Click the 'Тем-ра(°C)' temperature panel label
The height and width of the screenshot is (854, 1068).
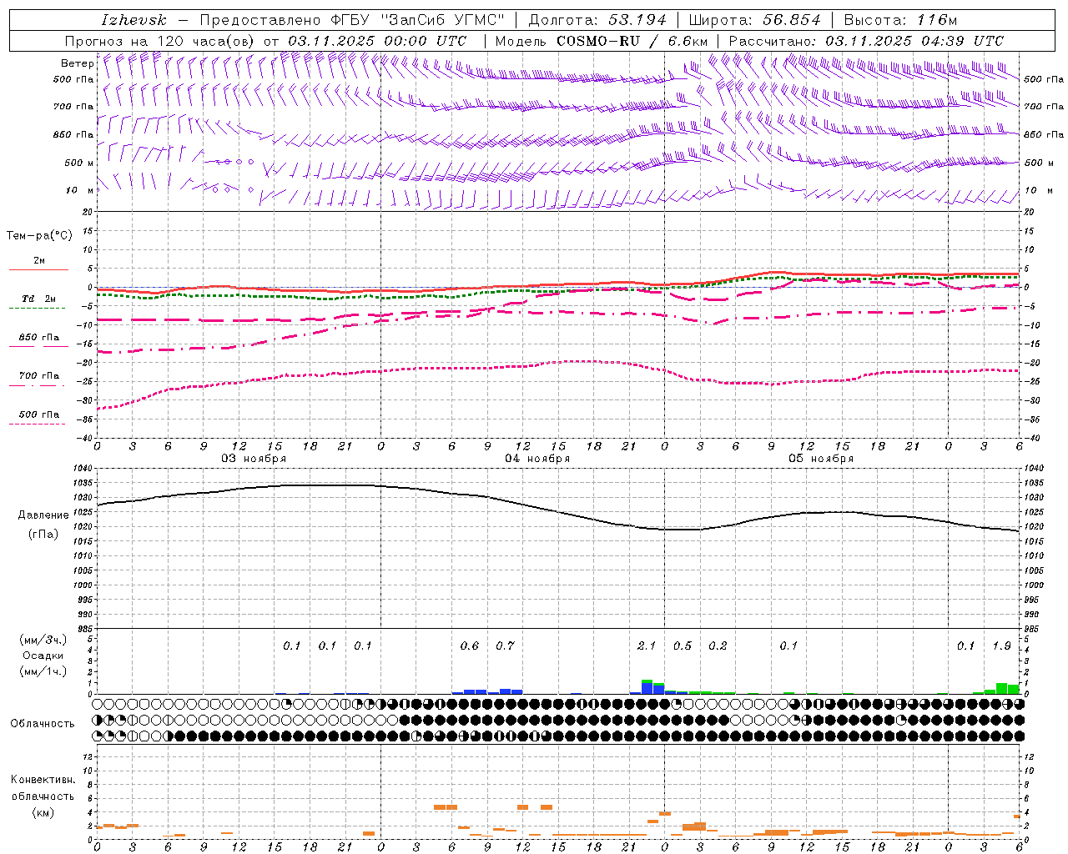tap(39, 236)
